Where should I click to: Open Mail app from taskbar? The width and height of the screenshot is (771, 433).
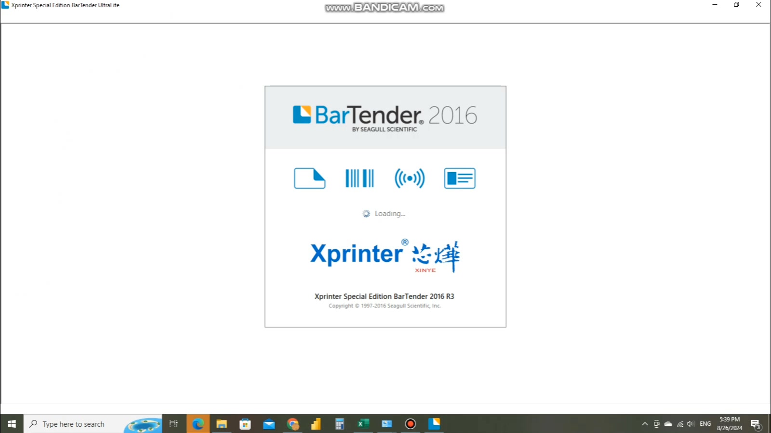click(269, 424)
